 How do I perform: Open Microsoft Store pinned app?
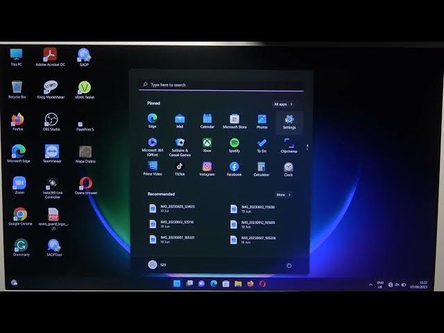click(x=234, y=121)
